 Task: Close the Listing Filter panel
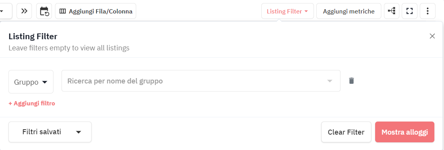(432, 36)
